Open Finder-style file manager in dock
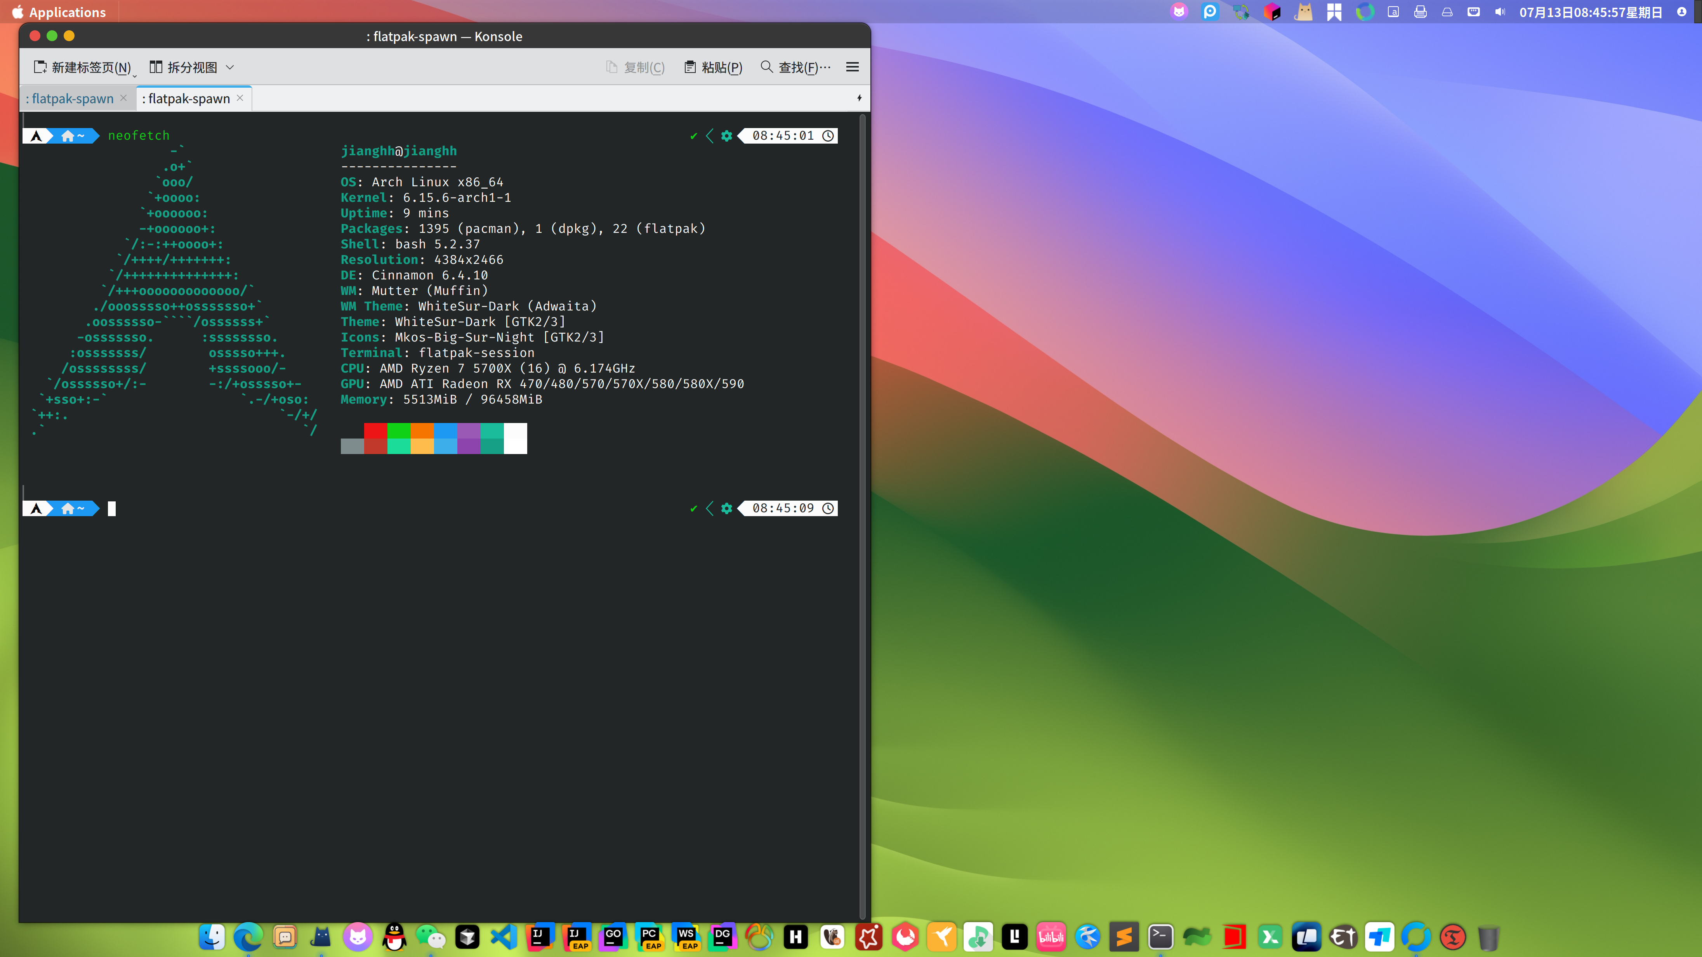This screenshot has width=1702, height=957. [x=212, y=936]
